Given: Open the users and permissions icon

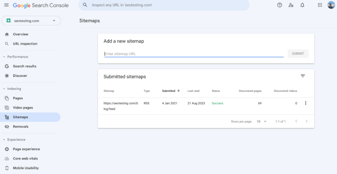Looking at the screenshot, I should click(x=291, y=5).
